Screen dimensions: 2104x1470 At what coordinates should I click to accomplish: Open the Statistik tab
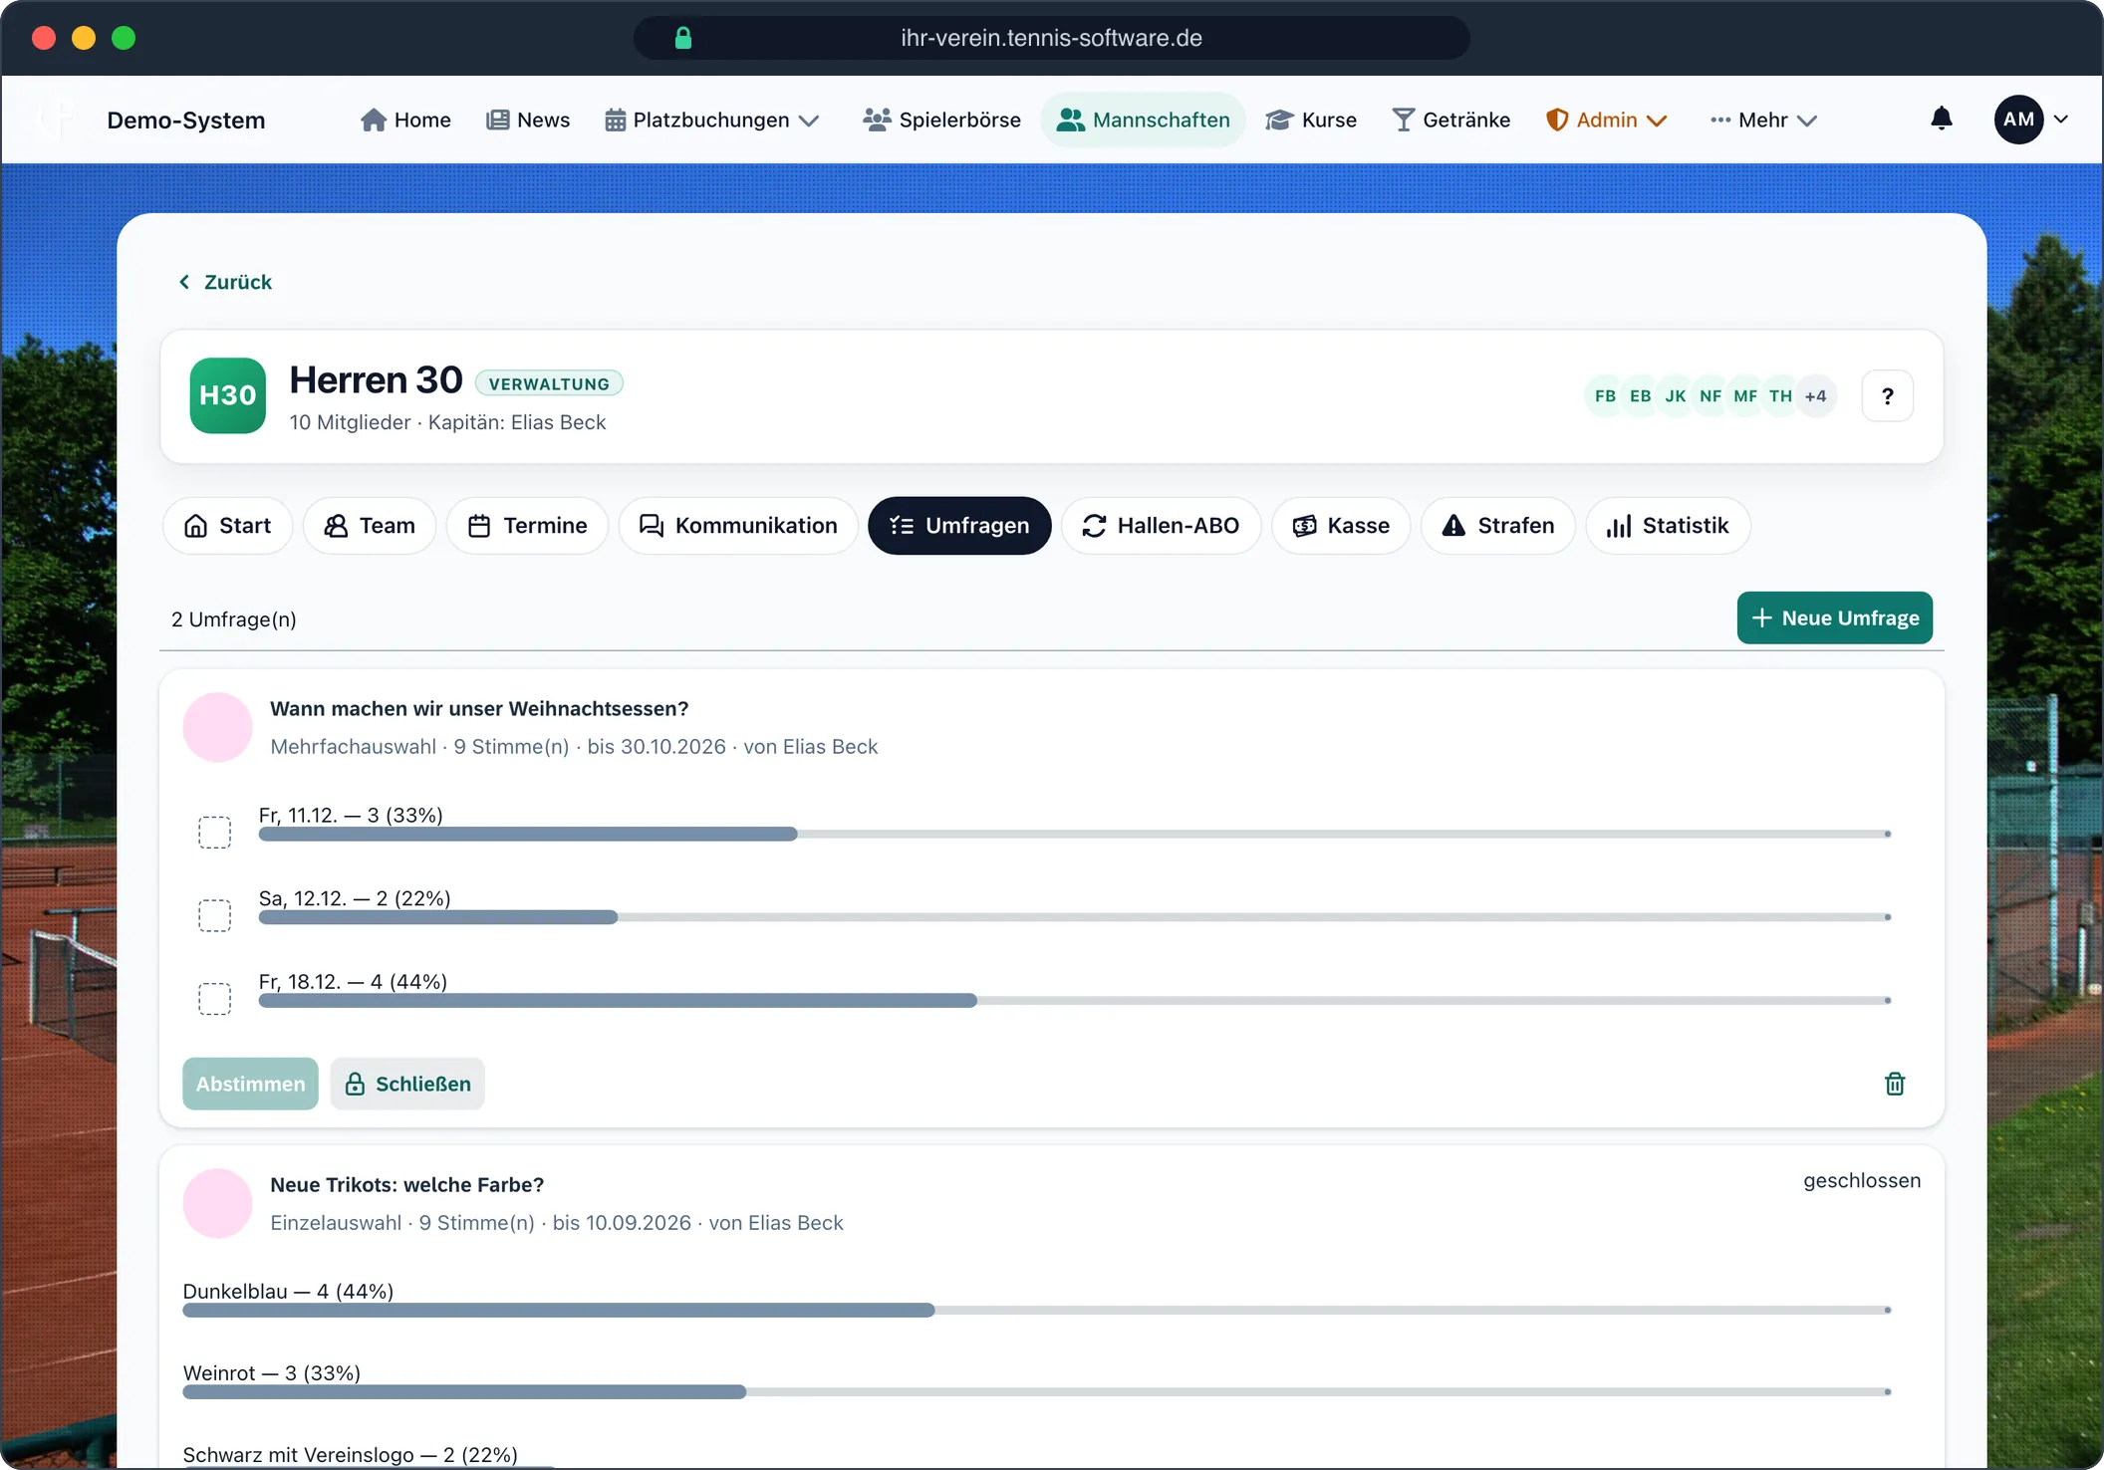click(x=1668, y=525)
